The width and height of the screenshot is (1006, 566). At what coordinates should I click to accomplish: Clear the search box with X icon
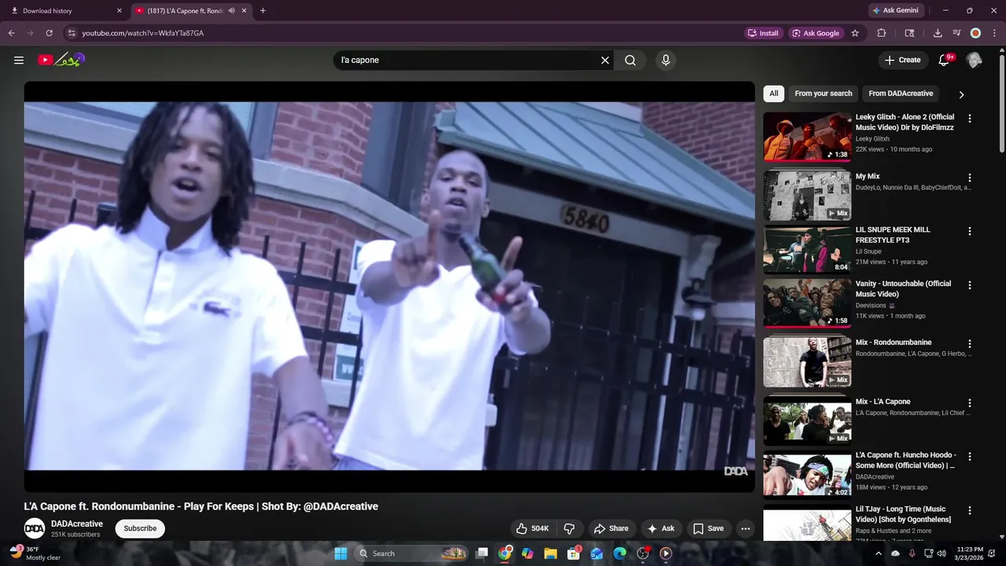[x=605, y=60]
